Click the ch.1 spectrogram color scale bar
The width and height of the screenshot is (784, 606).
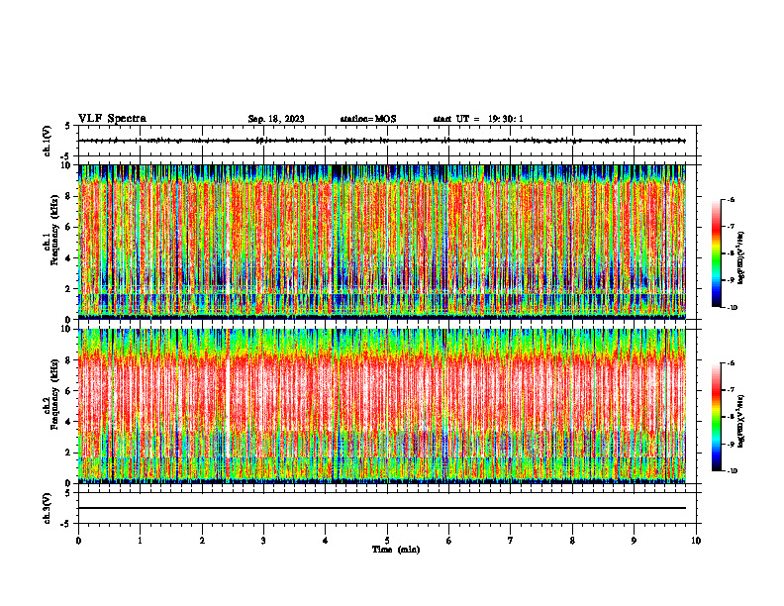pyautogui.click(x=716, y=253)
